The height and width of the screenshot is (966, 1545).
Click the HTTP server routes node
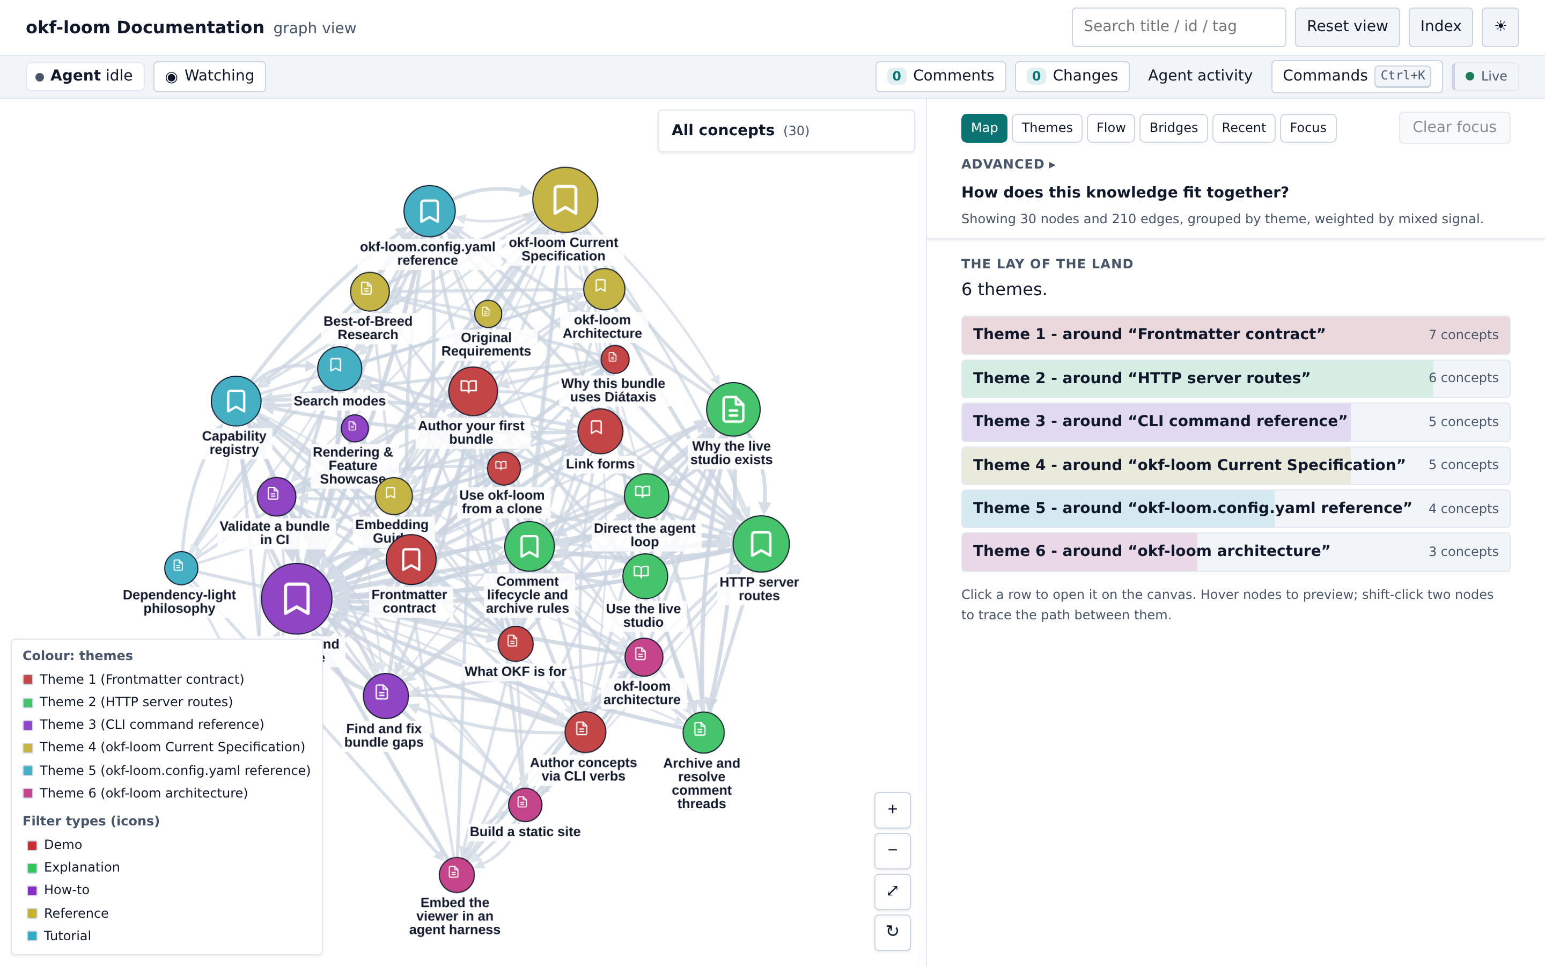tap(760, 544)
